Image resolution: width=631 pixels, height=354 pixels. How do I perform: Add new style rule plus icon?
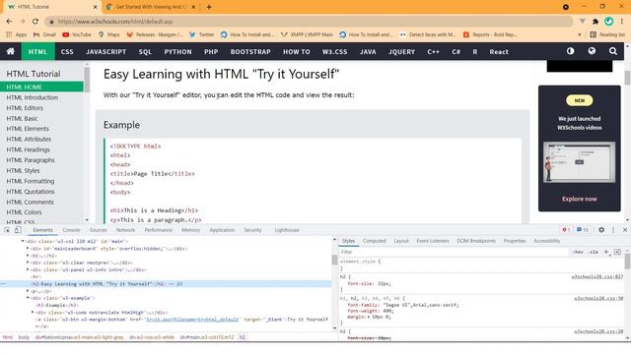click(606, 252)
